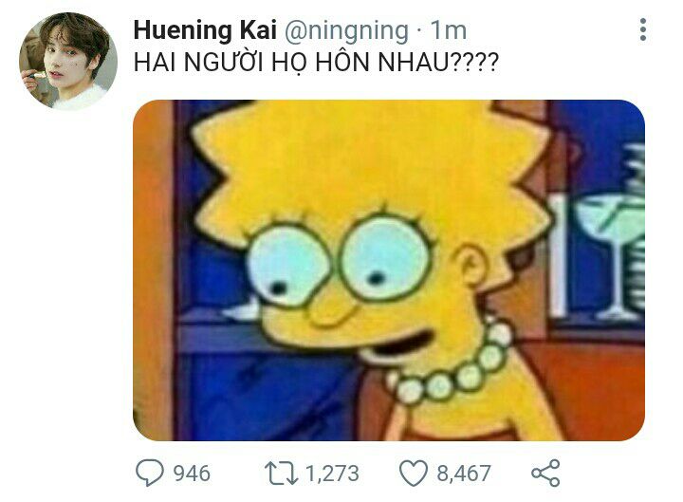Click Lisa's open mouth in the image
This screenshot has height=502, width=683.
(x=397, y=344)
